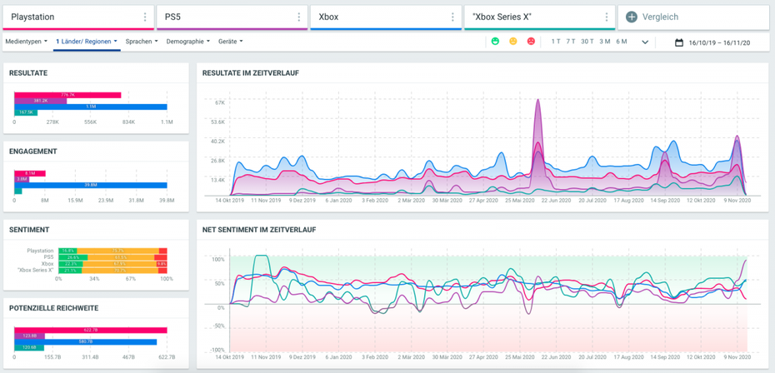Click the calendar icon for date range
The height and width of the screenshot is (373, 775).
679,42
